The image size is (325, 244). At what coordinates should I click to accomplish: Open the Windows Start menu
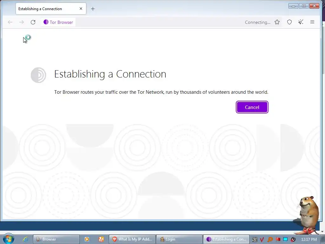[x=8, y=239]
